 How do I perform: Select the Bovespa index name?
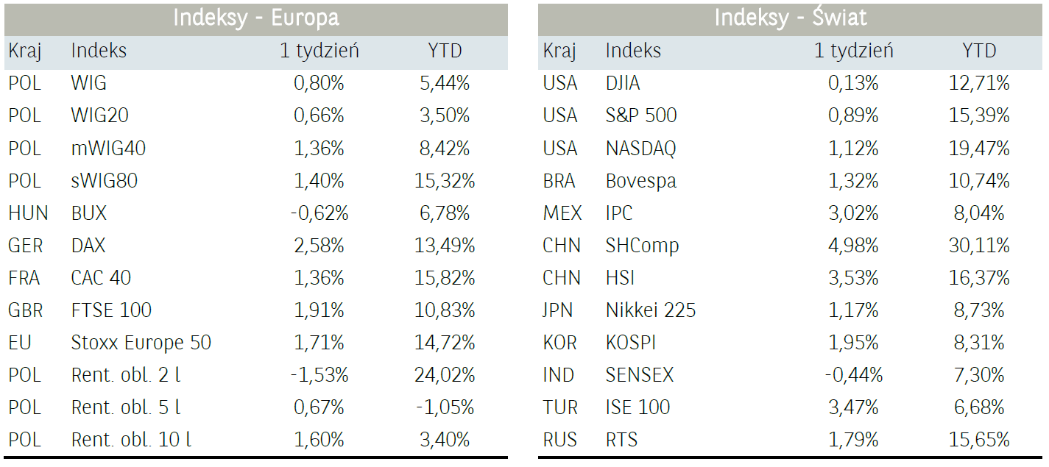click(640, 181)
